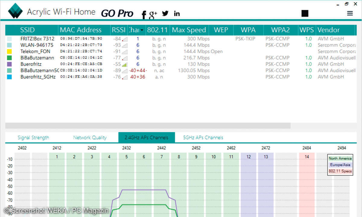
Task: Click the North America legend entry
Action: (340, 159)
